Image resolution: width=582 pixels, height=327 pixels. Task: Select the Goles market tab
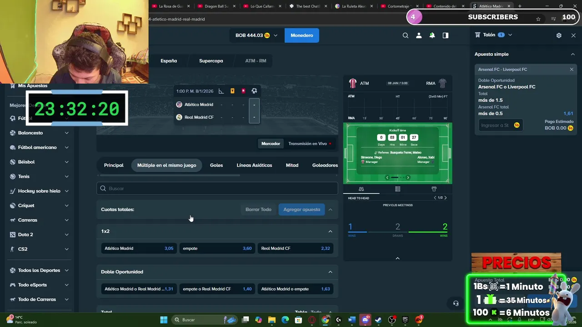point(216,165)
